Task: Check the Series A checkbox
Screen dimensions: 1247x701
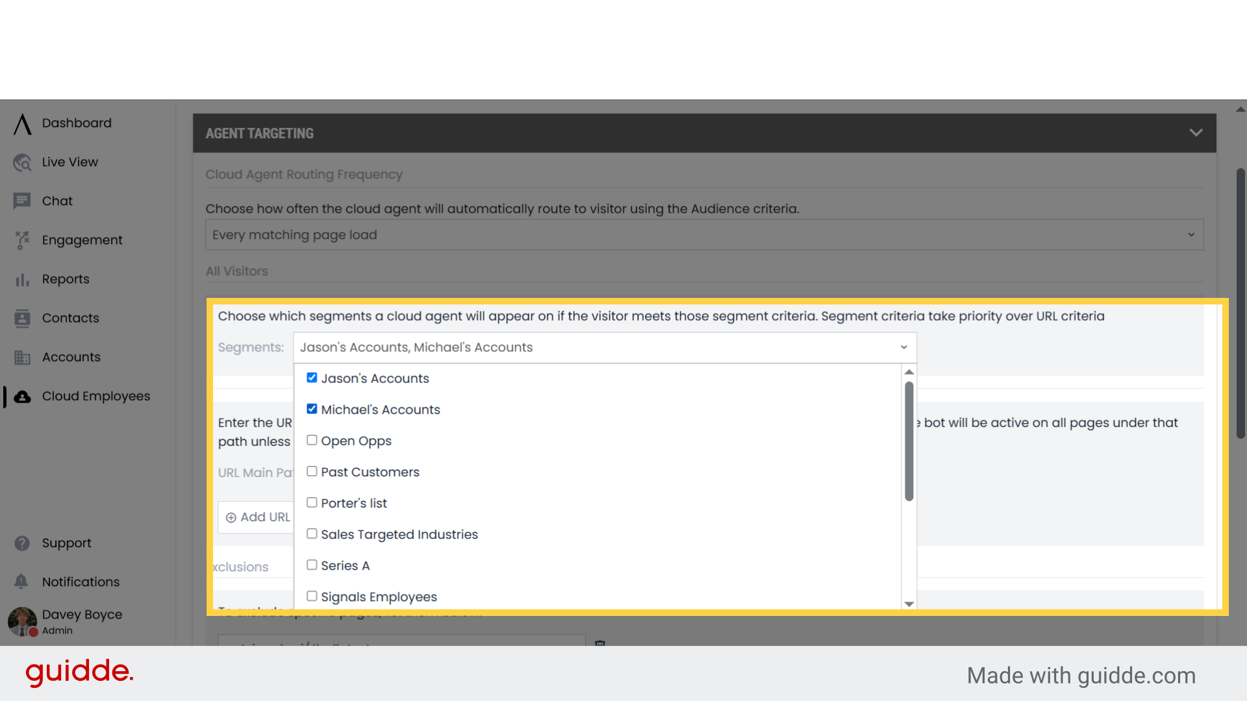Action: point(312,565)
